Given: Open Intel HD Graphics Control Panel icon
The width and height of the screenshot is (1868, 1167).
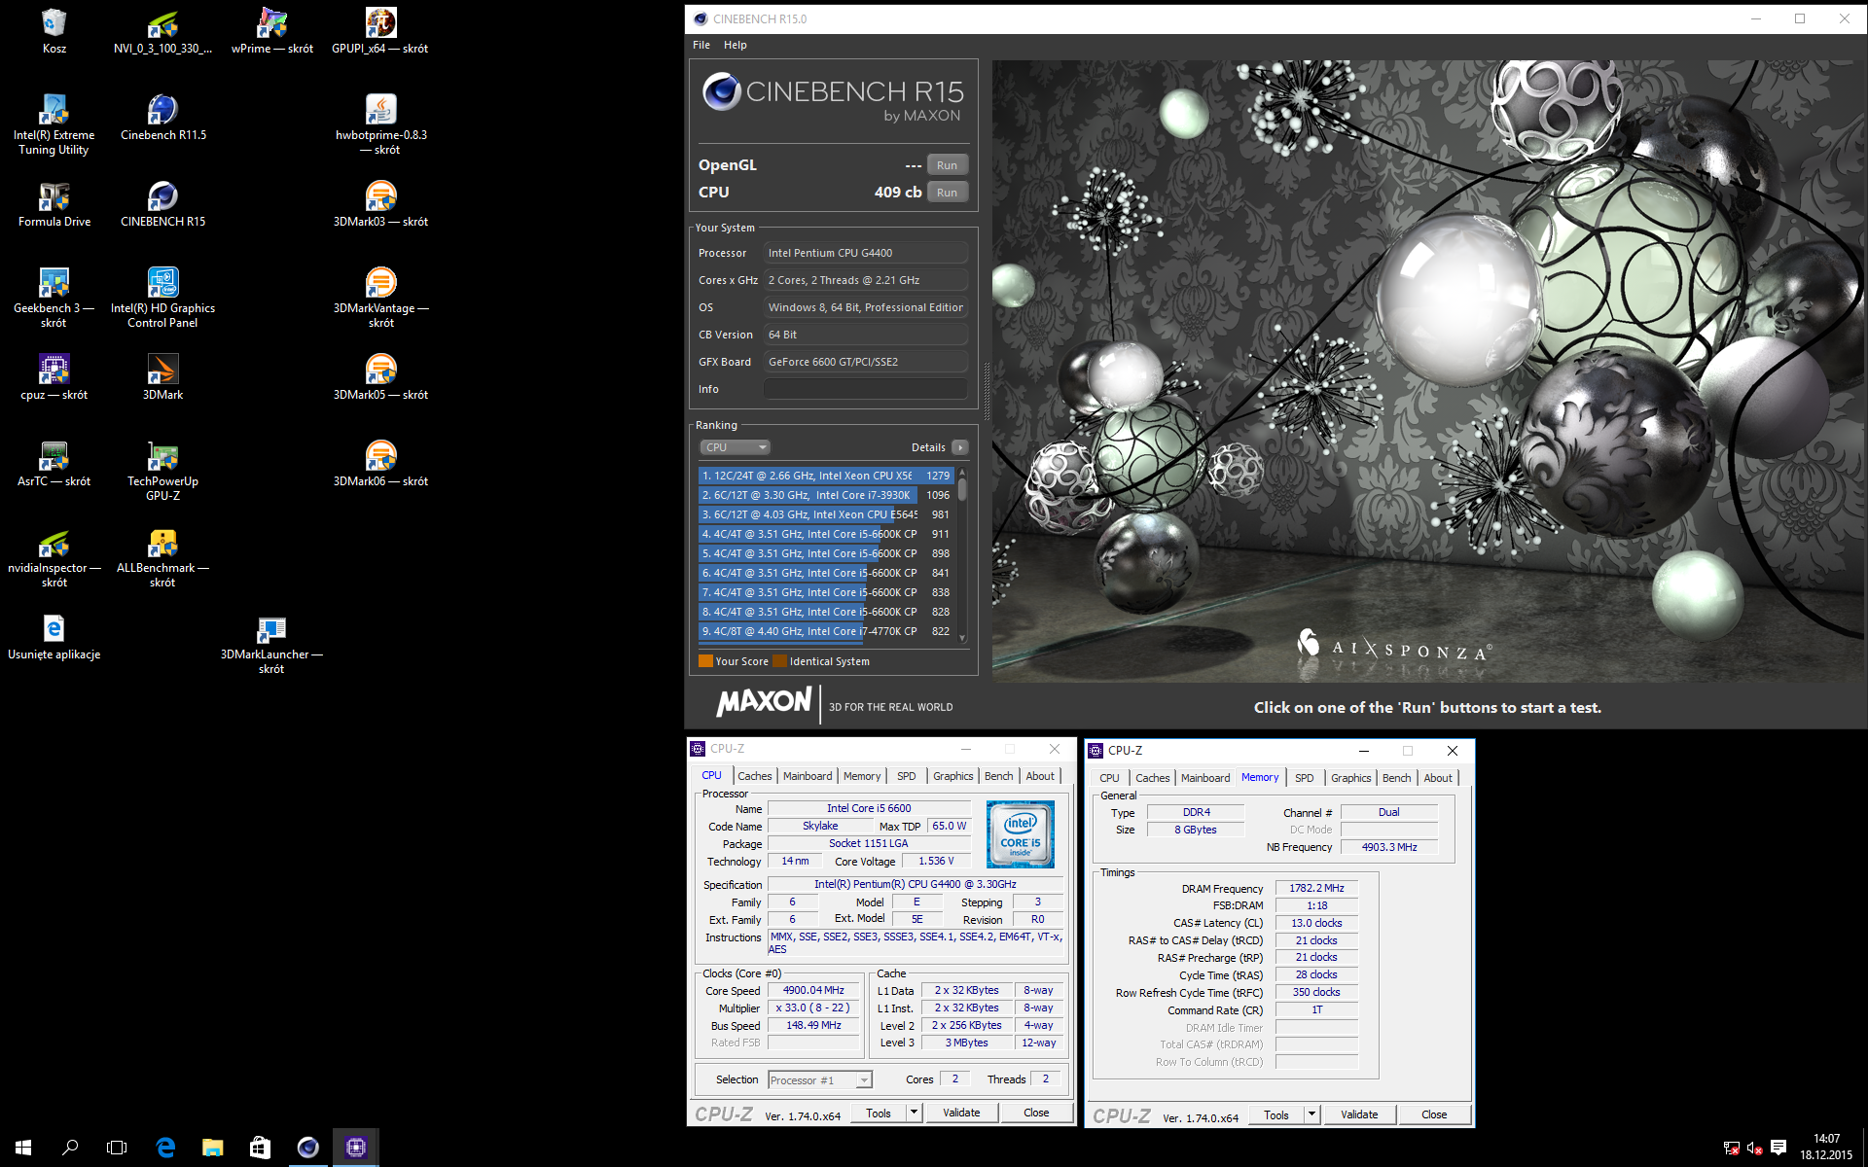Looking at the screenshot, I should (x=162, y=297).
